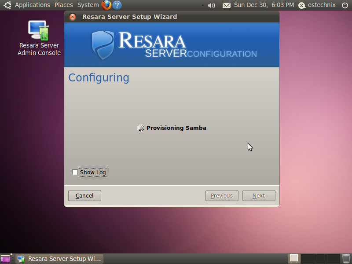Close the Resara Server Setup Wizard window

[x=73, y=17]
